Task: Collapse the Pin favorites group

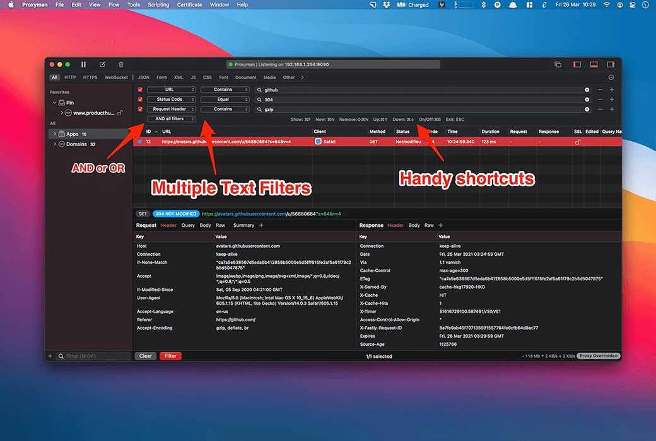Action: 54,103
